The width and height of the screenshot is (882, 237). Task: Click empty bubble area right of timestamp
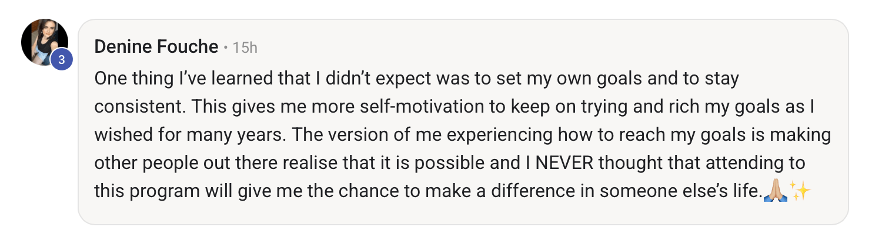pos(529,47)
